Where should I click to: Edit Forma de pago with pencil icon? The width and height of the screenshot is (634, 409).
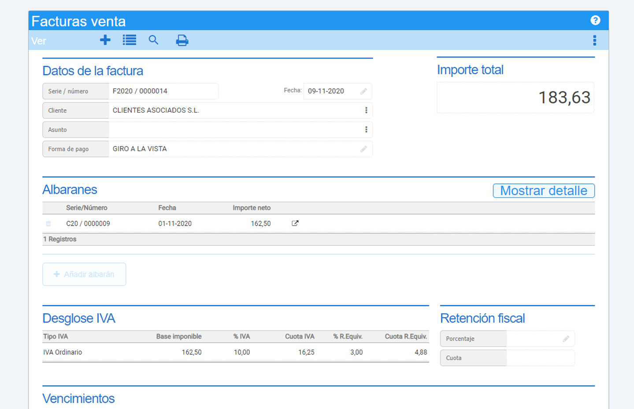point(363,149)
